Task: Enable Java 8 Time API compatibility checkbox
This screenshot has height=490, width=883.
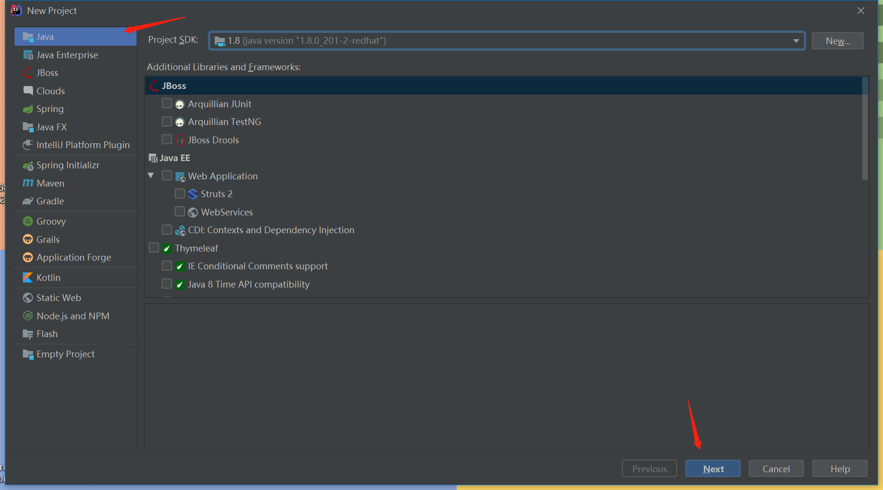Action: (167, 284)
